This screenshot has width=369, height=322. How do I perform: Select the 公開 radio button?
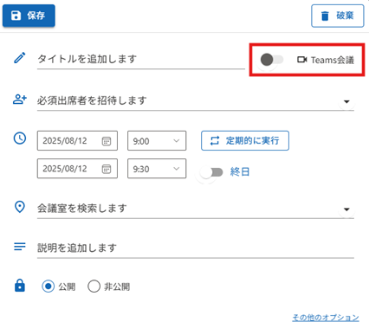[x=48, y=287]
